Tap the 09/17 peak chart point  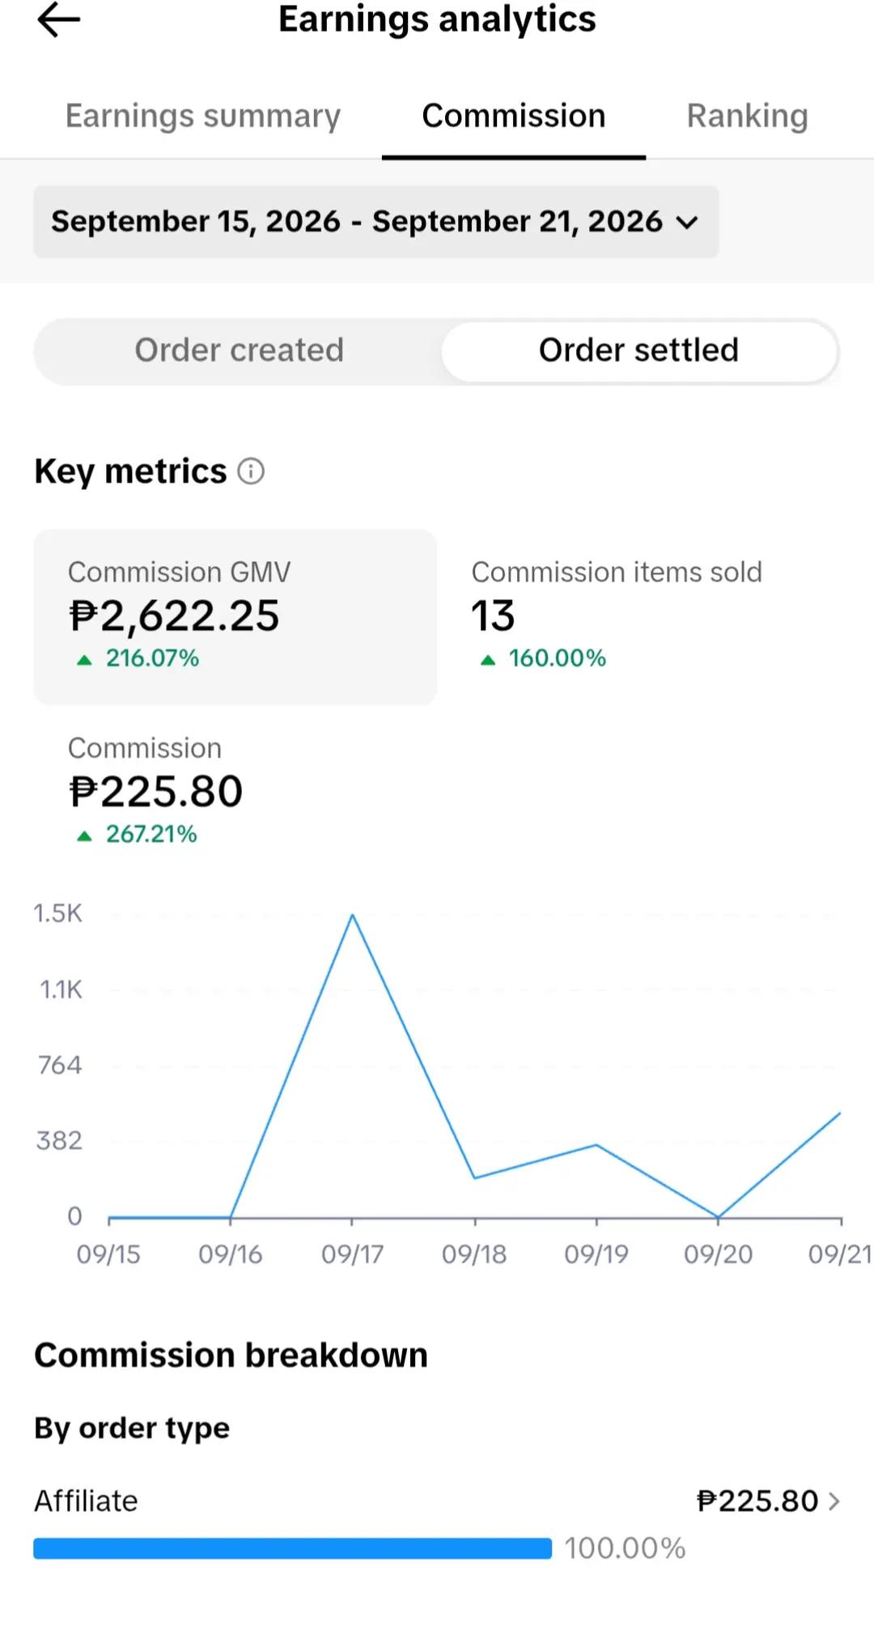click(352, 915)
